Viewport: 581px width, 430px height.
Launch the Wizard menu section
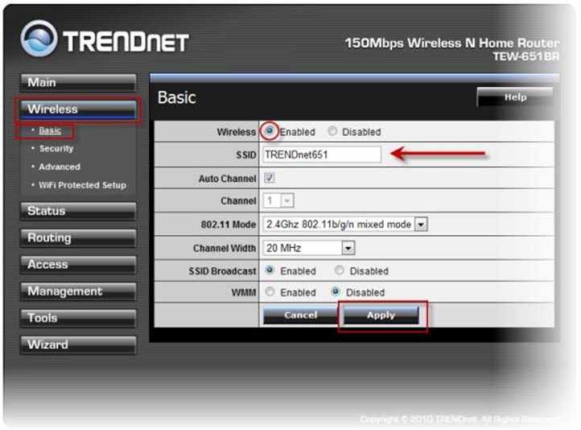tap(78, 345)
